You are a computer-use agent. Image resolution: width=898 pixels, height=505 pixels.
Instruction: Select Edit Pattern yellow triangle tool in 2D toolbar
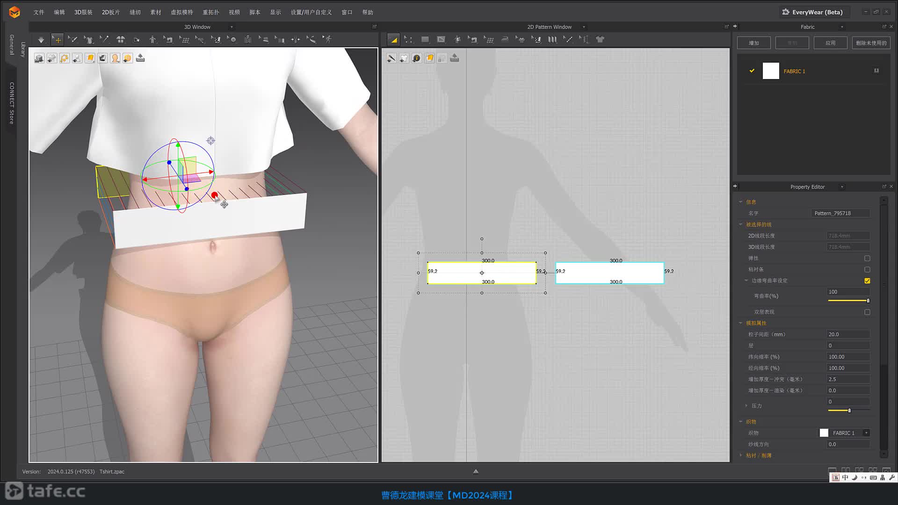pyautogui.click(x=393, y=40)
